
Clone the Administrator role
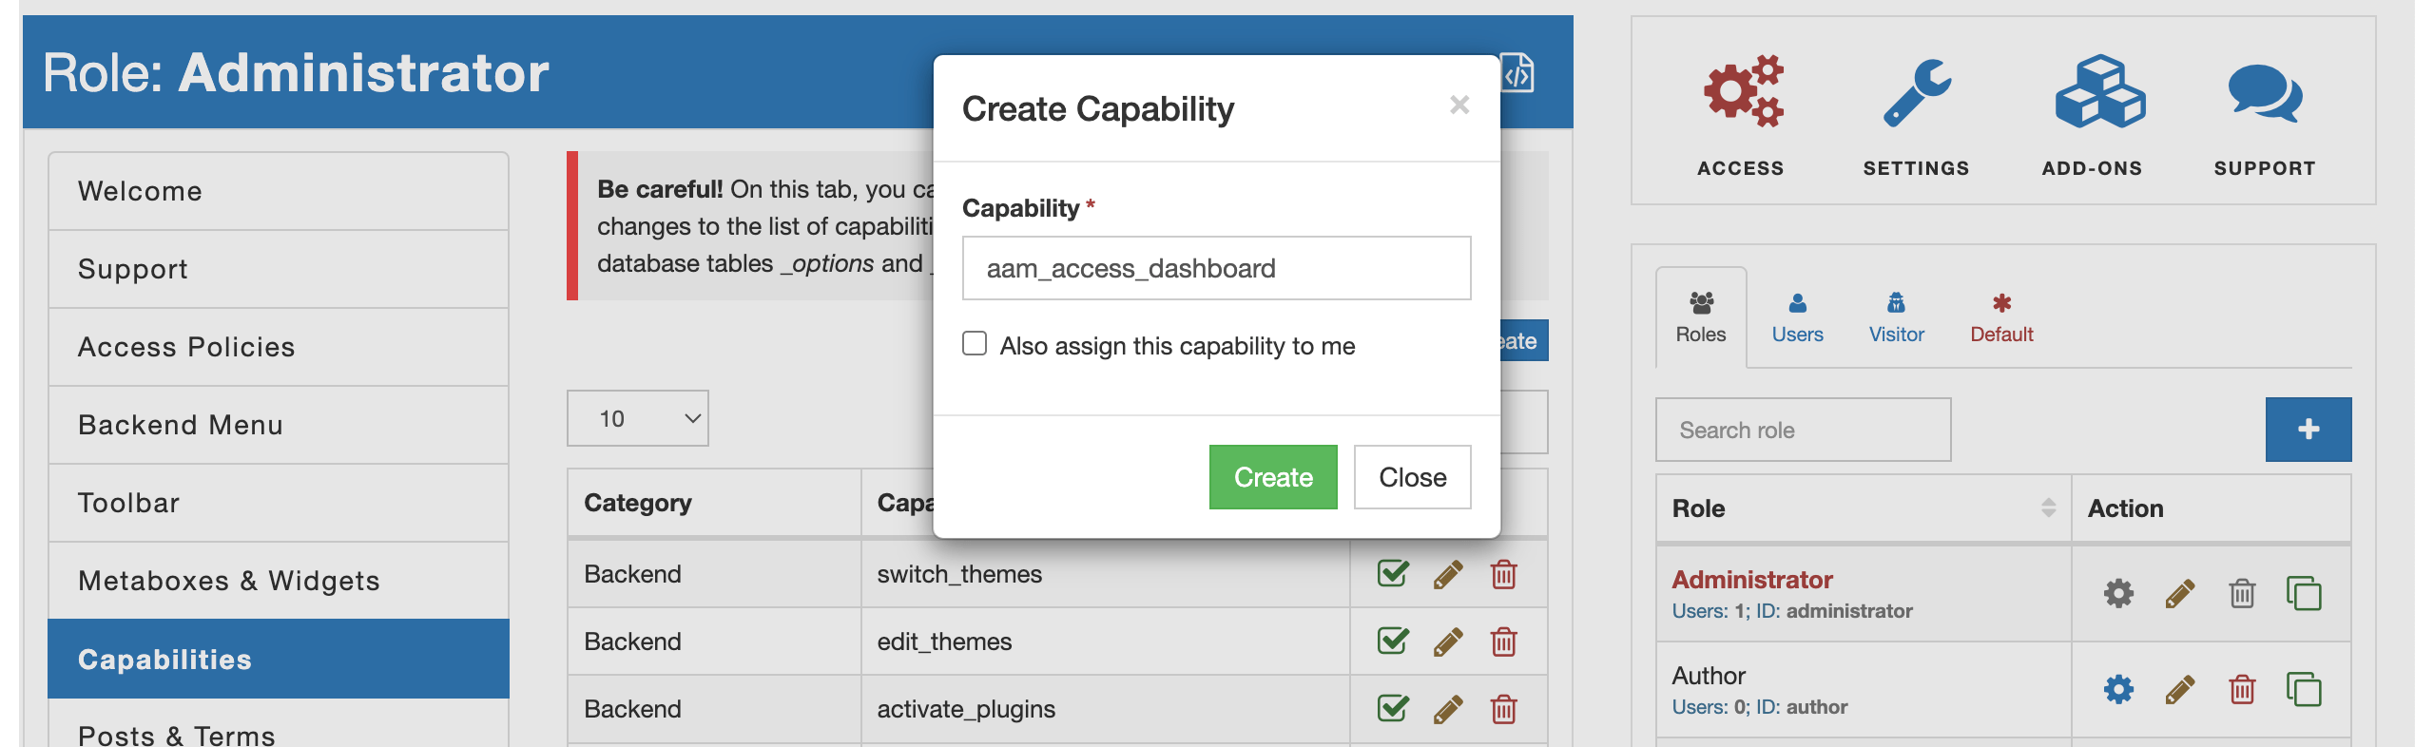tap(2304, 594)
